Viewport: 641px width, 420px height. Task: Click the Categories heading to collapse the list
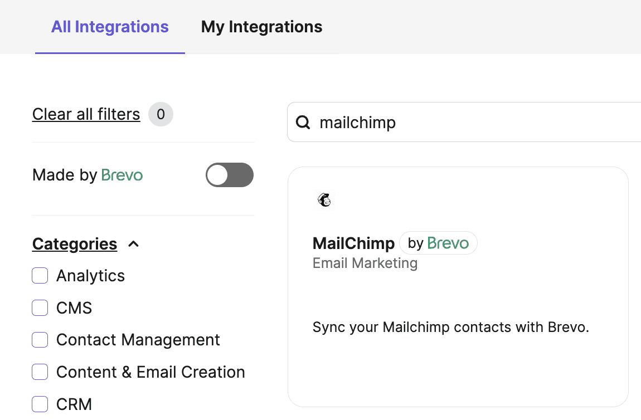[74, 243]
